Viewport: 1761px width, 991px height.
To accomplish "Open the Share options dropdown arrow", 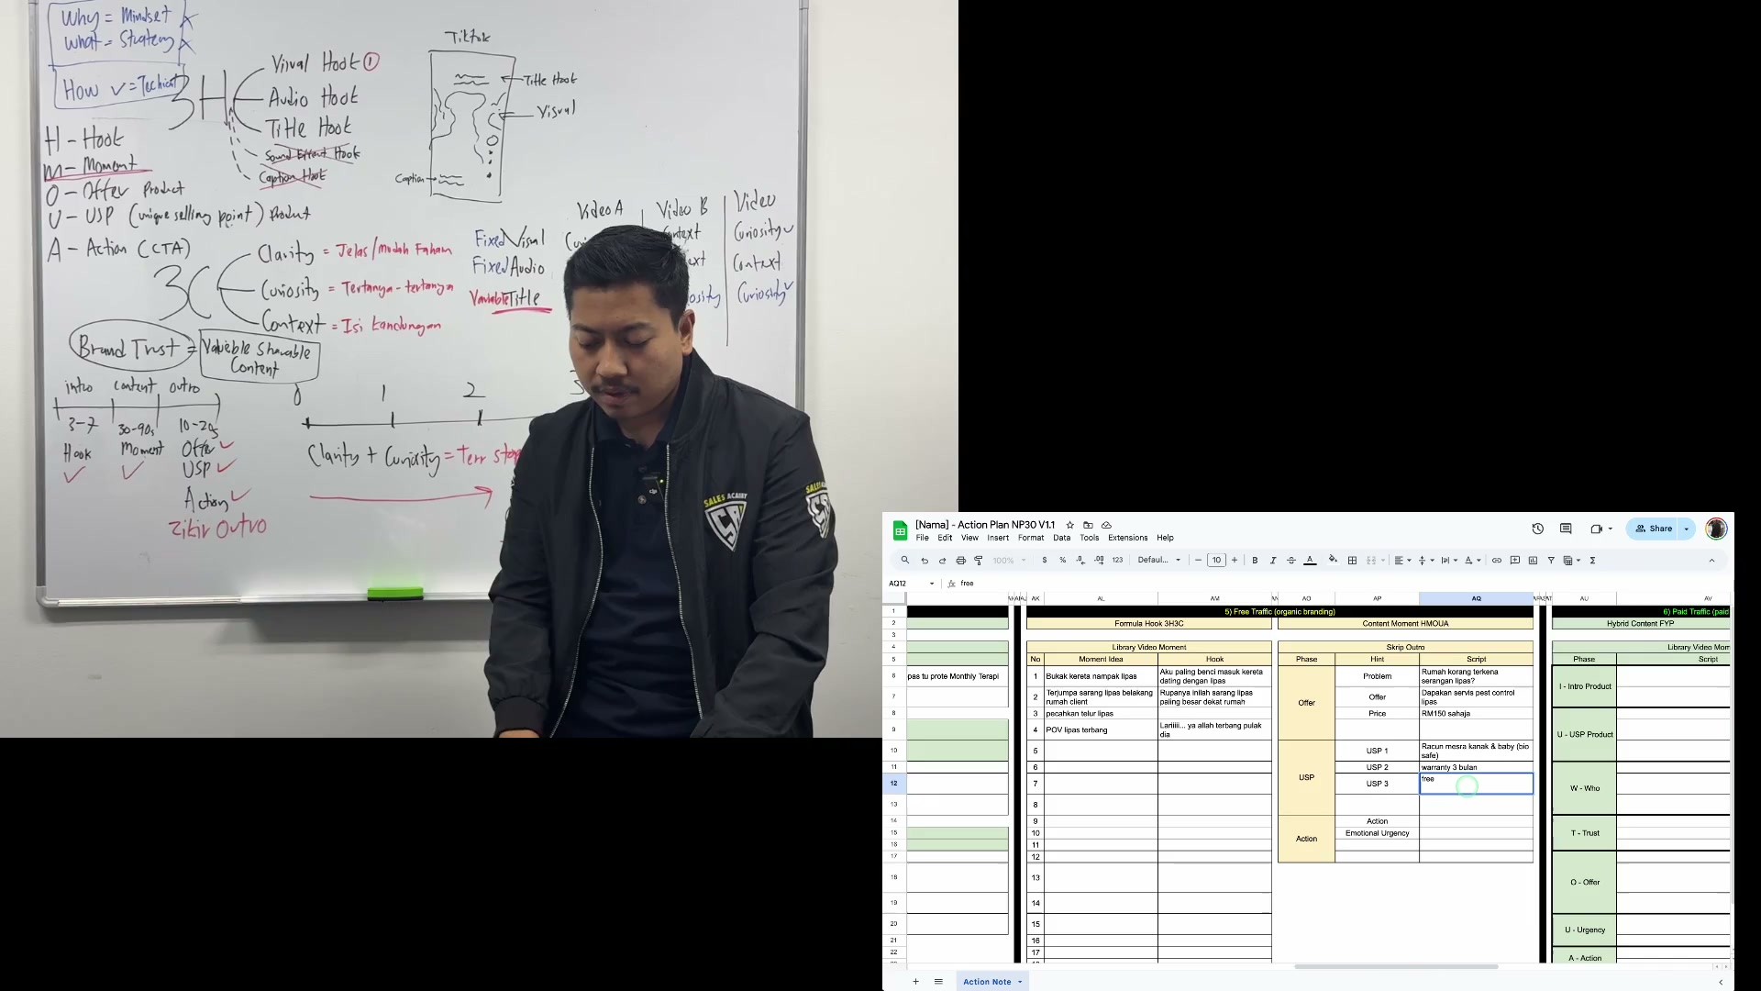I will [x=1686, y=529].
